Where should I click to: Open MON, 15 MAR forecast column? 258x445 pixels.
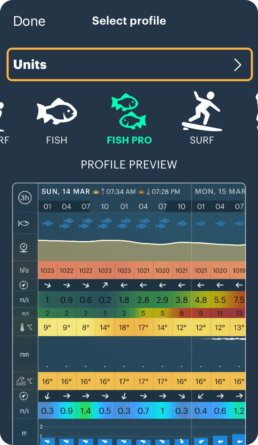pos(220,191)
